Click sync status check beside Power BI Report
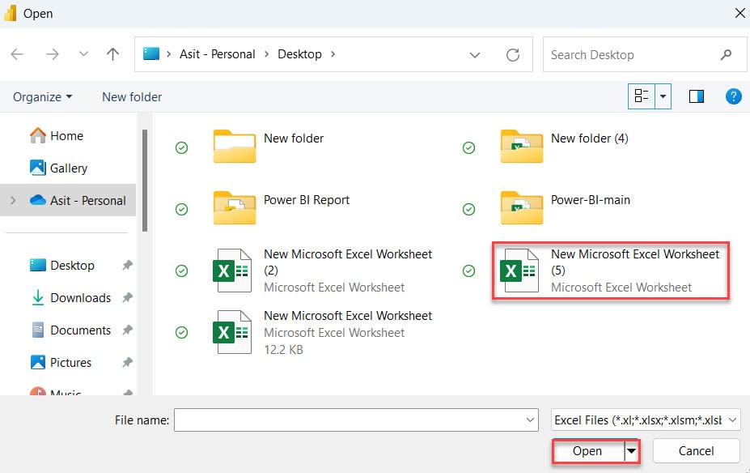The width and height of the screenshot is (750, 473). 182,209
